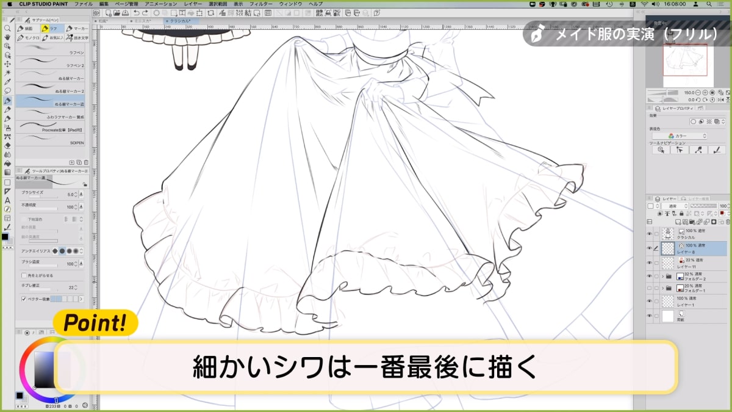This screenshot has width=732, height=412.
Task: Select the Move layer tool
Action: [7, 63]
